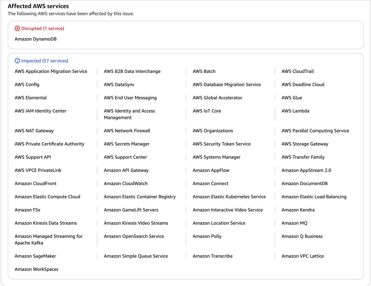Viewport: 371px width, 286px height.
Task: Select AWS Security Token Service
Action: (x=221, y=144)
